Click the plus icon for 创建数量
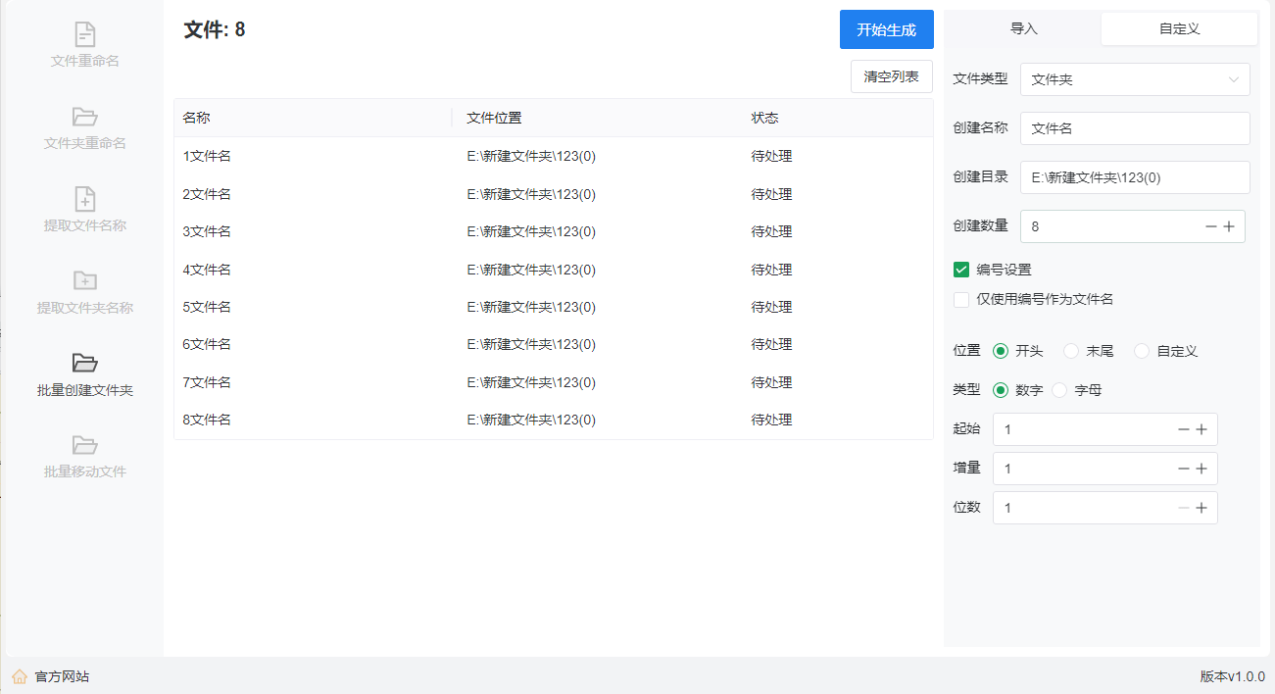Image resolution: width=1275 pixels, height=694 pixels. [1229, 226]
